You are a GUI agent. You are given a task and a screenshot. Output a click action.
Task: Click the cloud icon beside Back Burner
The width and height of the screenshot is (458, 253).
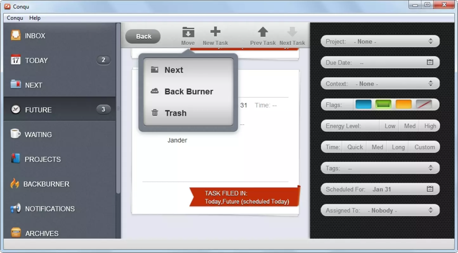[x=154, y=91]
